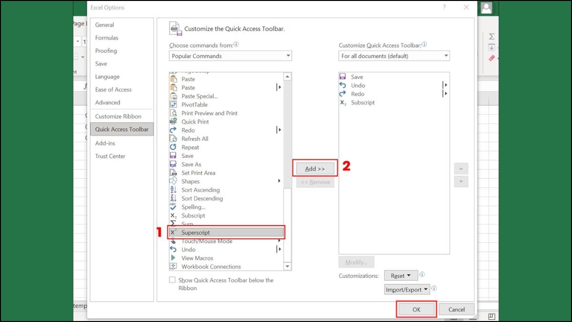
Task: Click the << Remove button
Action: (315, 182)
